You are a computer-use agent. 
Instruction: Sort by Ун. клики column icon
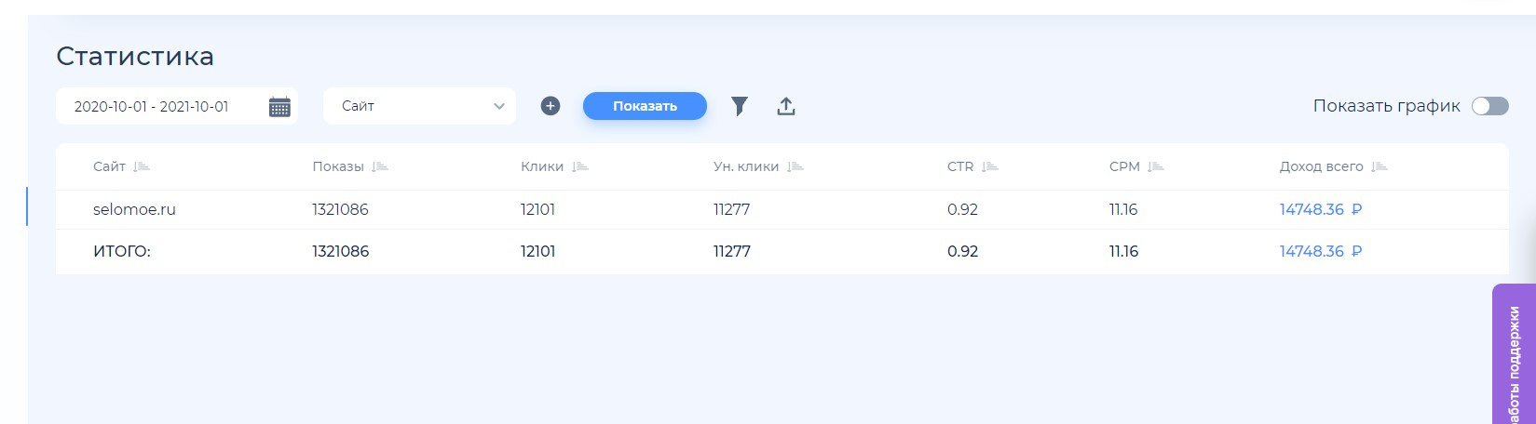pyautogui.click(x=795, y=166)
